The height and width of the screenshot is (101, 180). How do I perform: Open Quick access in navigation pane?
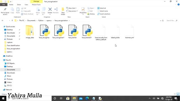(10, 27)
